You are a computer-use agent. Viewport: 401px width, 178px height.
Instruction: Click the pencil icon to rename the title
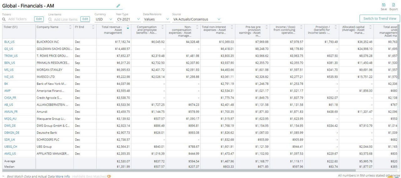118,6
